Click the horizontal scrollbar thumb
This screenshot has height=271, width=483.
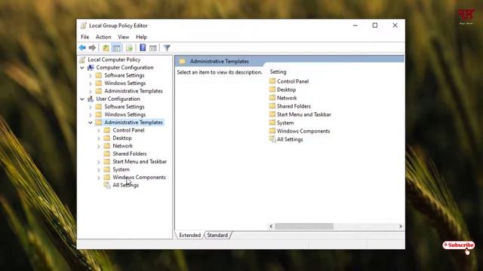pyautogui.click(x=304, y=226)
